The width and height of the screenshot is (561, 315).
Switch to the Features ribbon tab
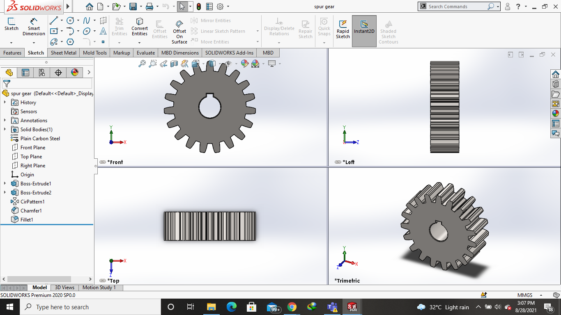pyautogui.click(x=12, y=53)
